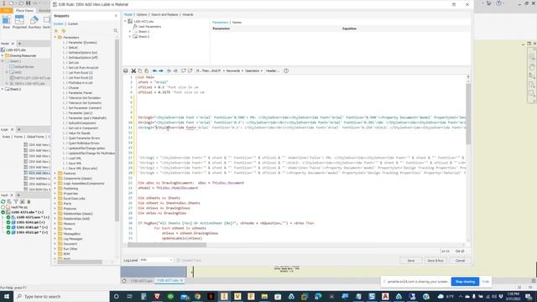Image resolution: width=537 pixels, height=302 pixels.
Task: Open If...Then...End If dropdown
Action: click(x=210, y=70)
